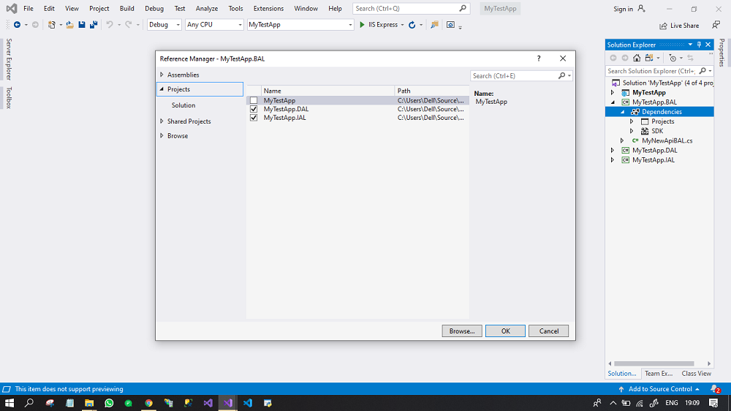Click Add to Source Control

659,388
